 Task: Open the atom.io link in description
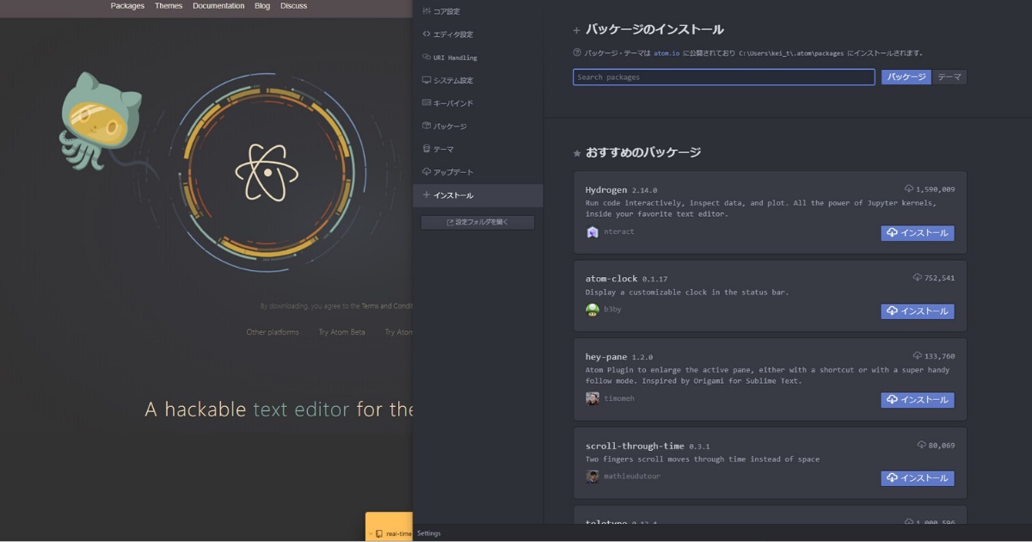666,53
